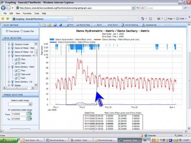Click the From date input field
The height and width of the screenshot is (143, 191).
pyautogui.click(x=19, y=114)
